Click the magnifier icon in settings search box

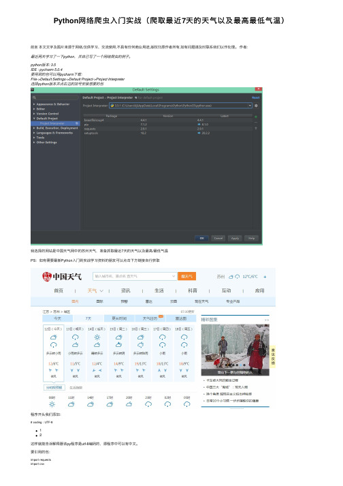[x=34, y=97]
